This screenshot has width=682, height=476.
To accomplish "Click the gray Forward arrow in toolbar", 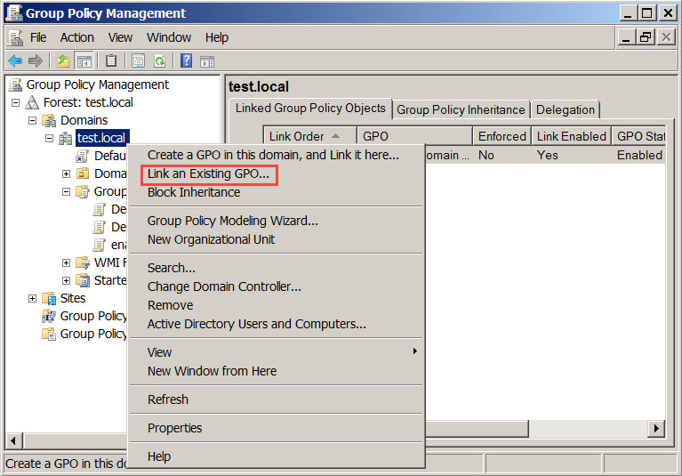I will pyautogui.click(x=36, y=61).
